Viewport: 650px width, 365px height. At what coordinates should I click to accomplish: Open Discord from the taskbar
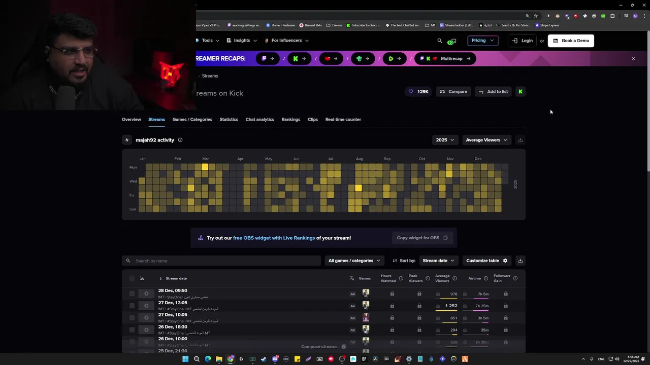point(275,359)
